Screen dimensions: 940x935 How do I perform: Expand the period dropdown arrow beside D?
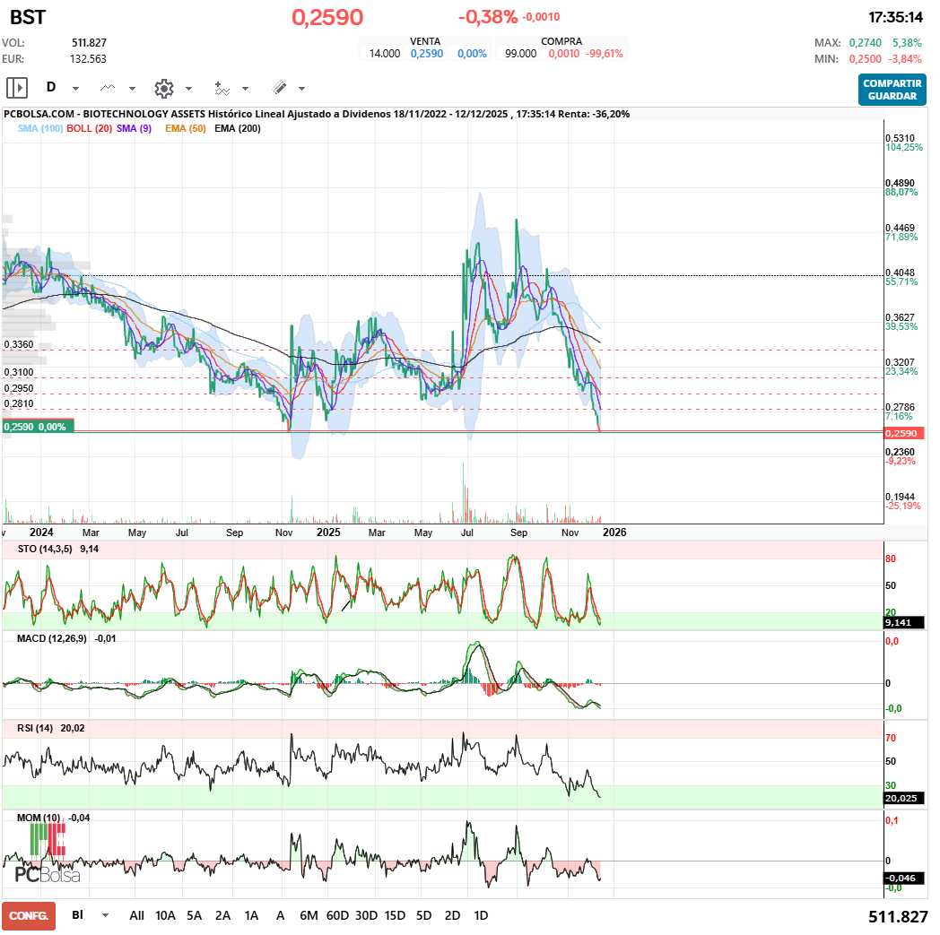[x=75, y=89]
